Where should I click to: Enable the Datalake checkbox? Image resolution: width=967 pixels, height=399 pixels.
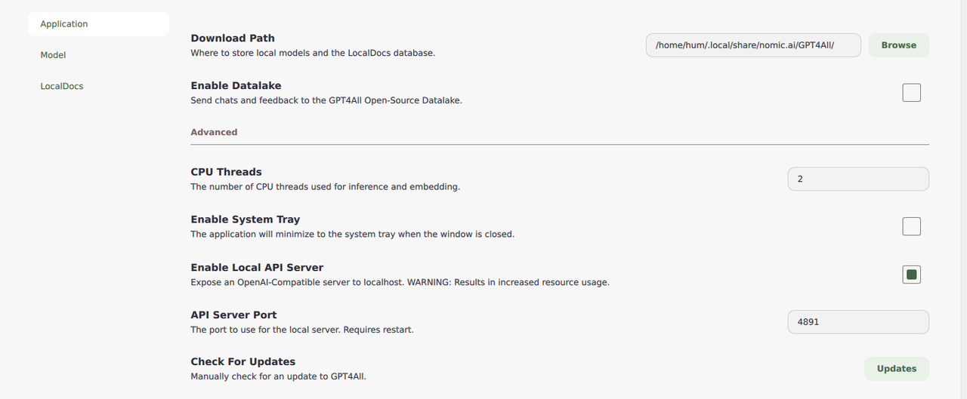(912, 93)
